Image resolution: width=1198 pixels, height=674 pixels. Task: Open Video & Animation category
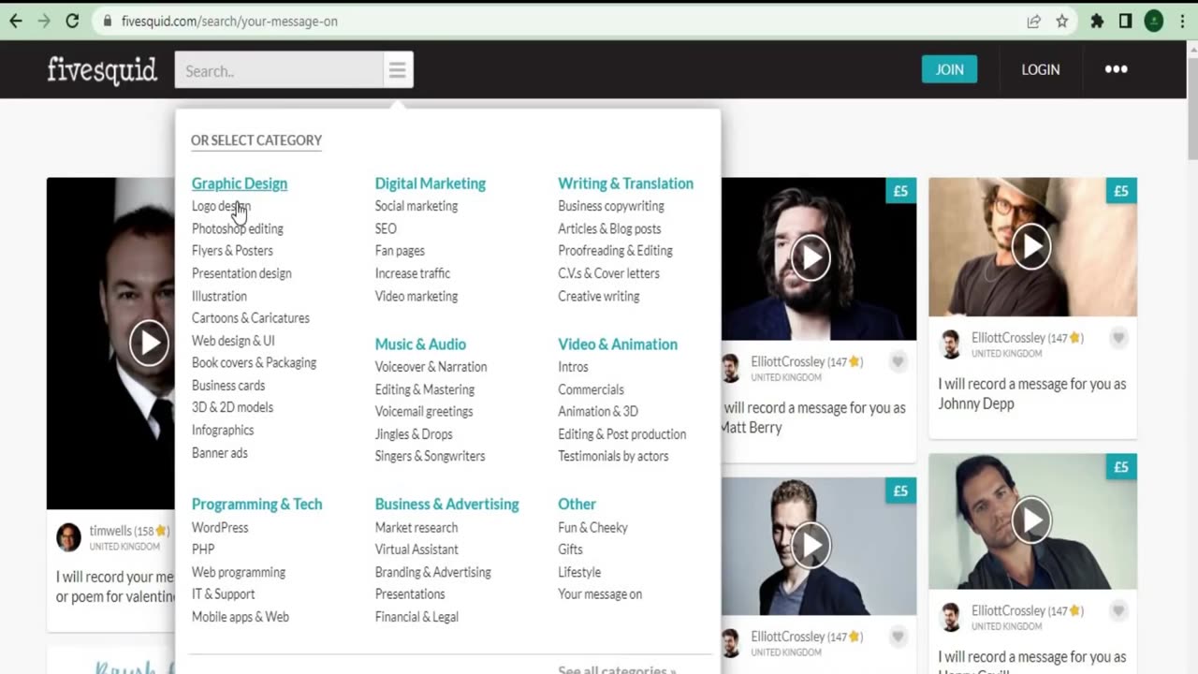618,344
